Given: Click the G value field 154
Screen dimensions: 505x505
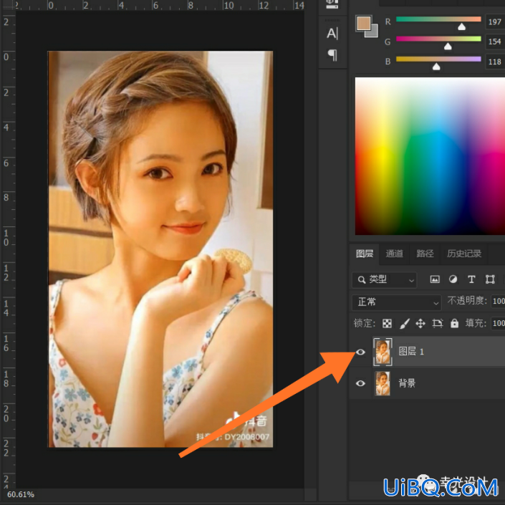Looking at the screenshot, I should point(496,42).
